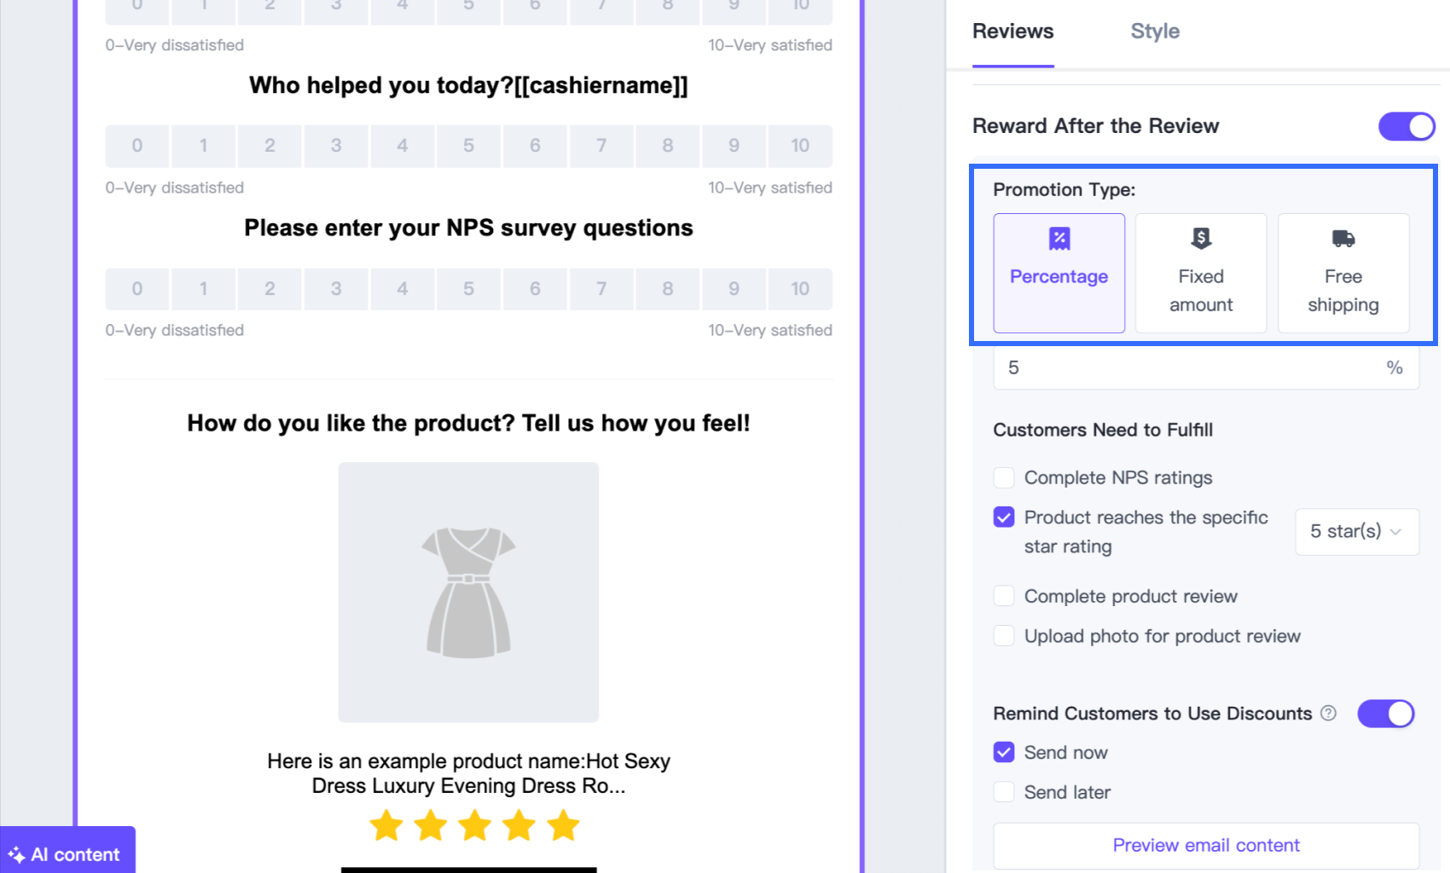Select the Percentage promotion type icon
Image resolution: width=1450 pixels, height=873 pixels.
pyautogui.click(x=1058, y=239)
